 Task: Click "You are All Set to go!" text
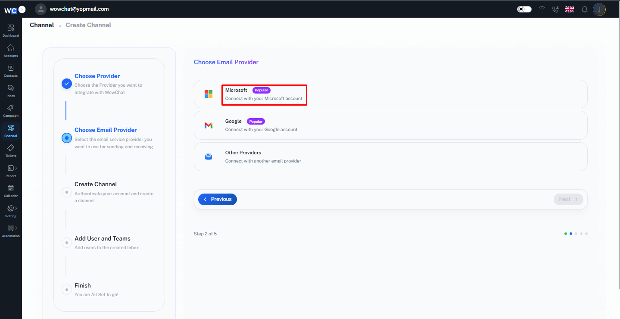[x=97, y=294]
